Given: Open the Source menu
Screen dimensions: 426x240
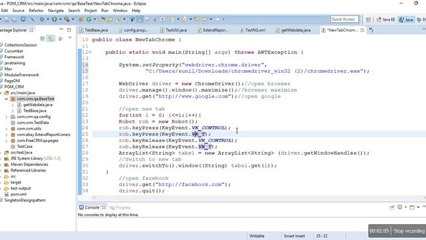Looking at the screenshot, I should coord(18,11).
